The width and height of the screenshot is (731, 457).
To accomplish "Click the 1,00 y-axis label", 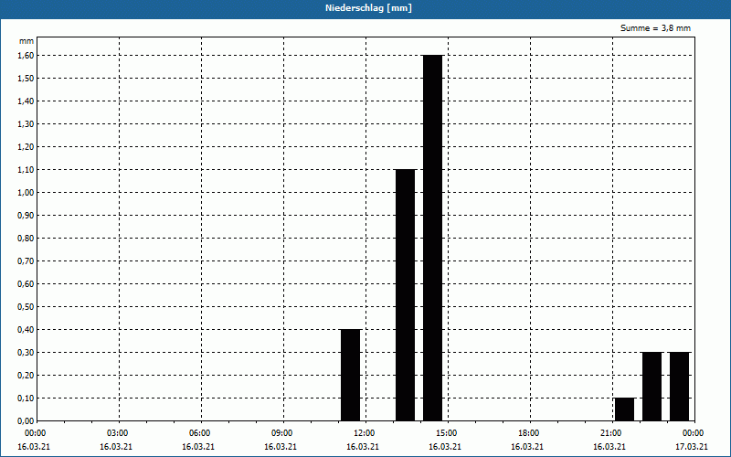I will coord(26,192).
